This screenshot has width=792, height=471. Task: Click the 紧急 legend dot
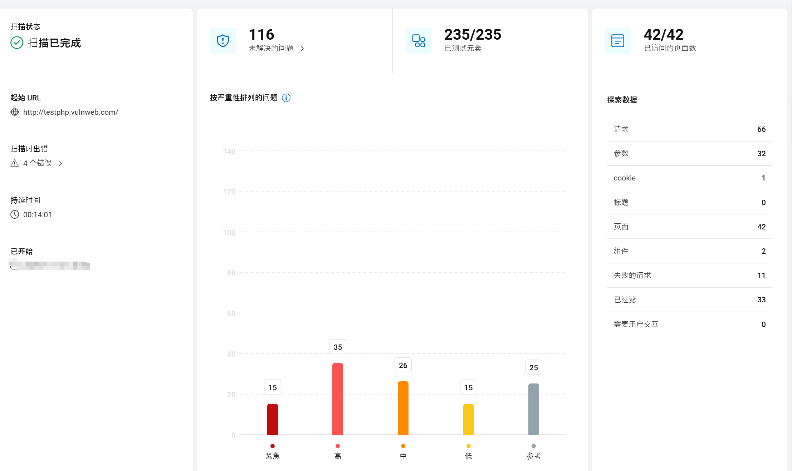click(x=273, y=446)
